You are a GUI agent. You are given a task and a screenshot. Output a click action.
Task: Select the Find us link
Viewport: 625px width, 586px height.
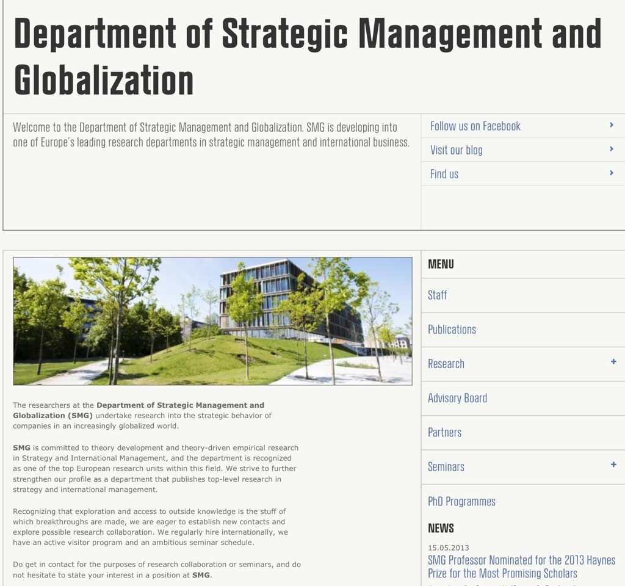444,174
